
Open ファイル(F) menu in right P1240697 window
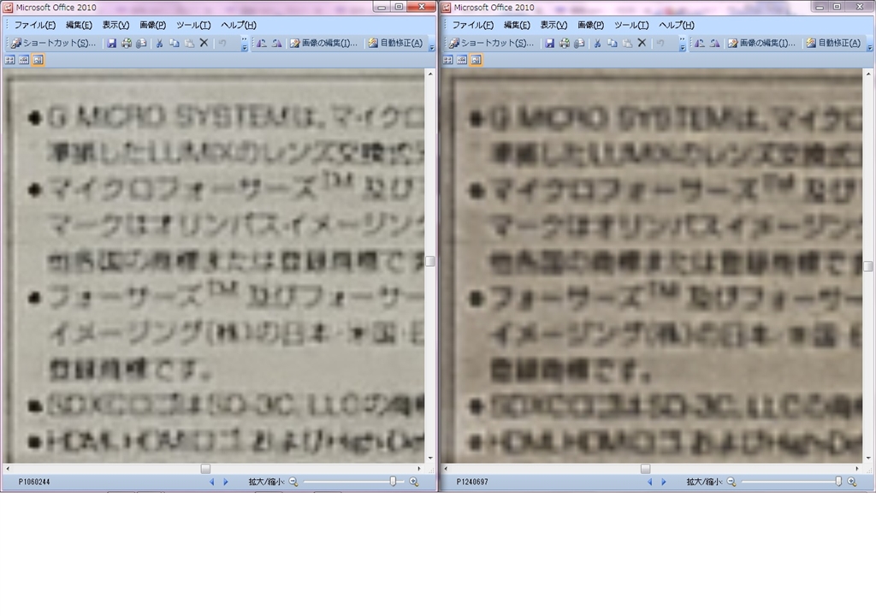point(472,25)
